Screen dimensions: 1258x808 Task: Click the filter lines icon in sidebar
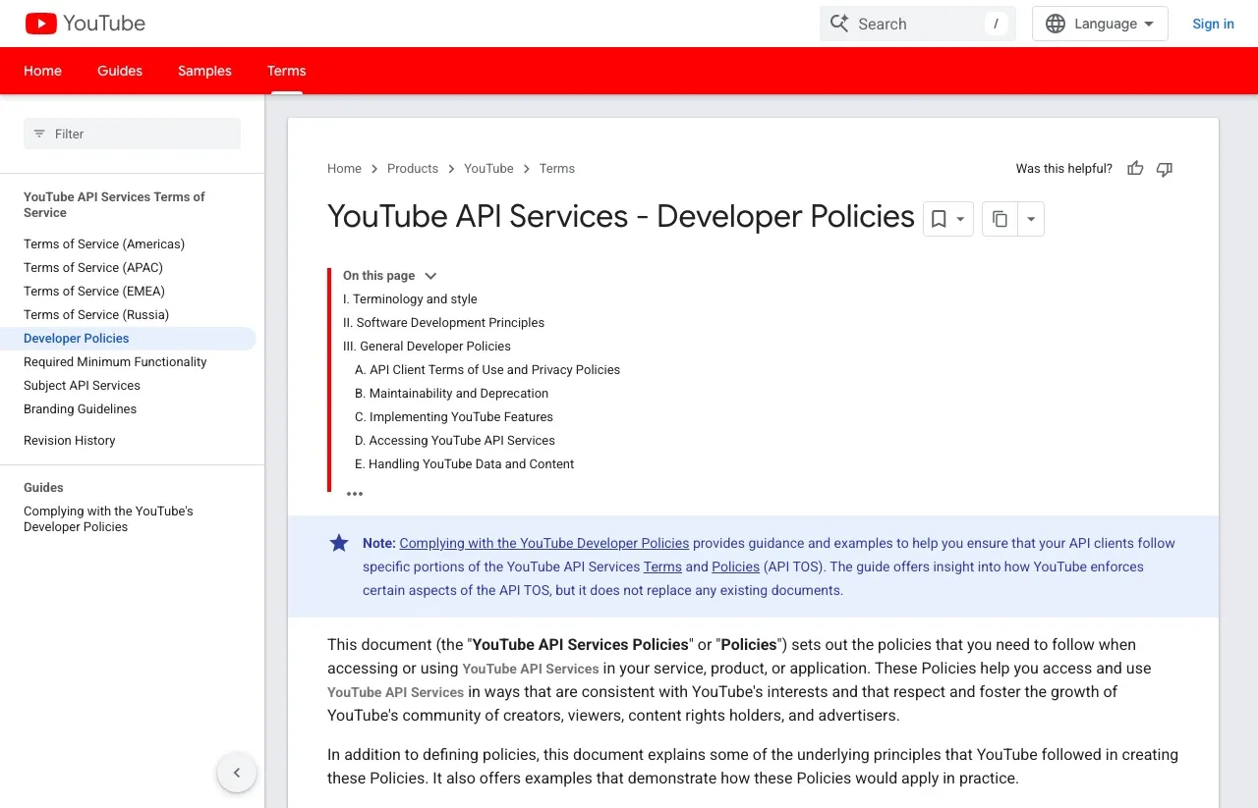pyautogui.click(x=39, y=134)
